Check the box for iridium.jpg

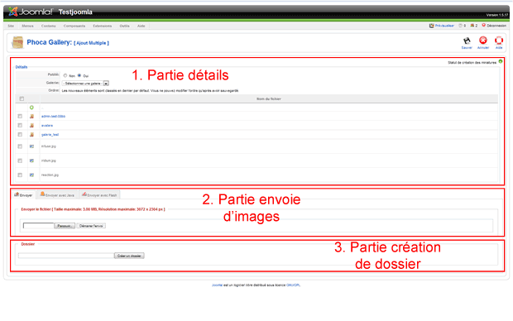tap(20, 160)
